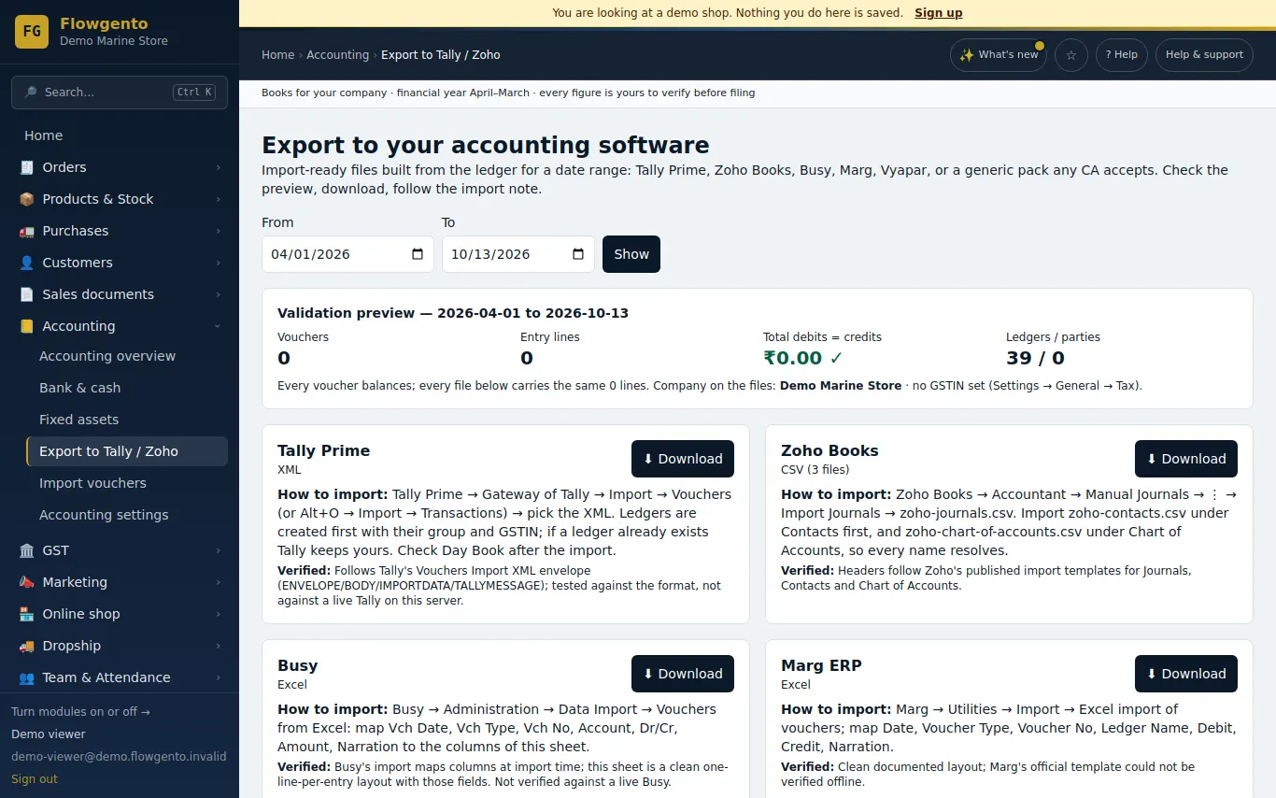Click the Accounting ledger icon
Screen dimensions: 1276x798
[x=26, y=326]
